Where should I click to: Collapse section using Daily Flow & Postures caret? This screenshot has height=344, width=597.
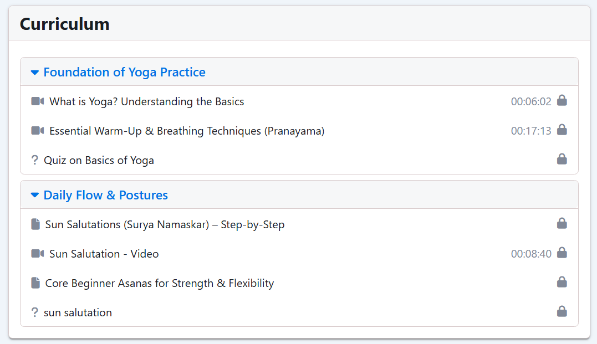click(x=35, y=195)
